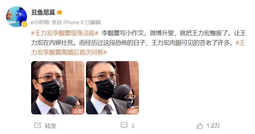Click the yellow verified V badge

pyautogui.click(x=24, y=24)
